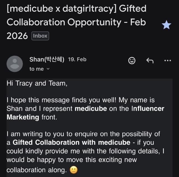Tap the sender's grey profile avatar
Screen dimensions: 179x177
point(15,64)
